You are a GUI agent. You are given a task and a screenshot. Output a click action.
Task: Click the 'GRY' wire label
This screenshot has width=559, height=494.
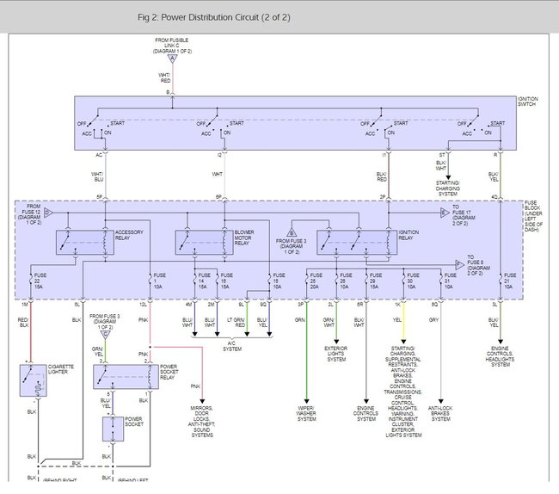433,320
